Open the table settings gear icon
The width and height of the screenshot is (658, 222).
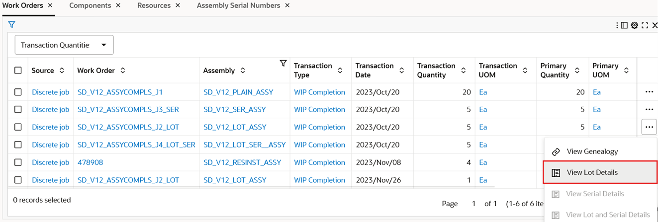tap(635, 25)
